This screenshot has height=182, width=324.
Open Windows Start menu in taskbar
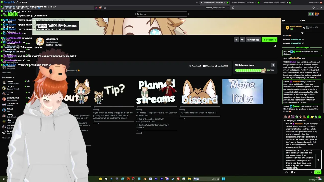tap(223, 179)
